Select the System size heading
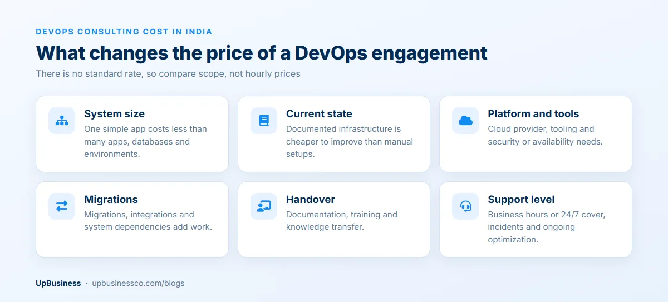 pos(114,114)
